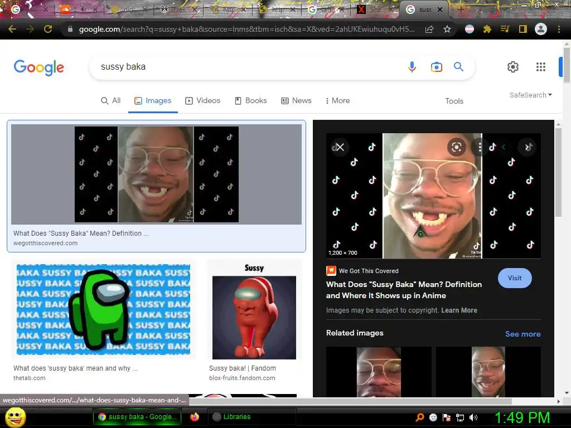The image size is (571, 428).
Task: Open Chrome's three-dot menu
Action: tap(559, 29)
